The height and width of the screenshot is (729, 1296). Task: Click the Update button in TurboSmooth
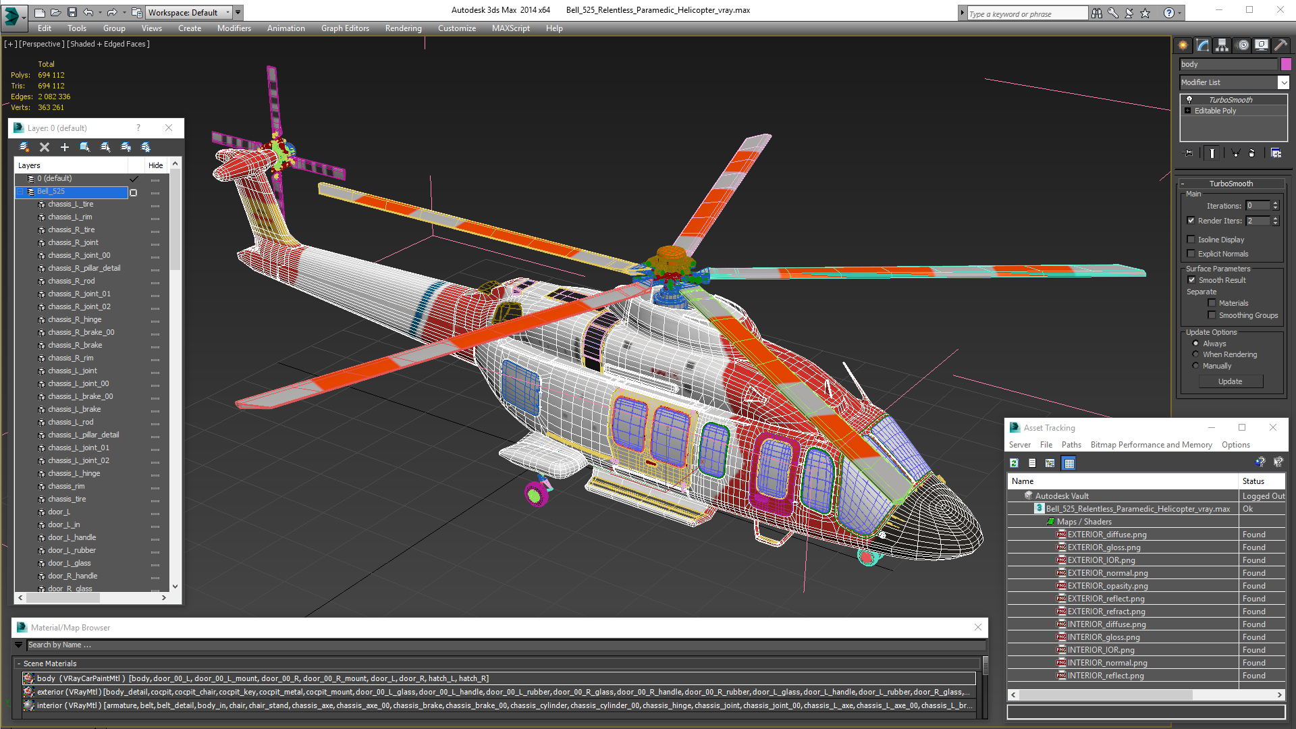pos(1231,381)
